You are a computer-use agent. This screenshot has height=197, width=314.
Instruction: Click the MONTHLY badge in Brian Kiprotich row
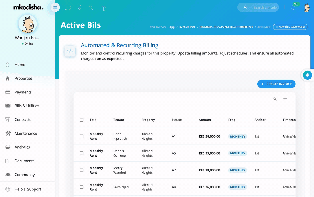tap(237, 136)
